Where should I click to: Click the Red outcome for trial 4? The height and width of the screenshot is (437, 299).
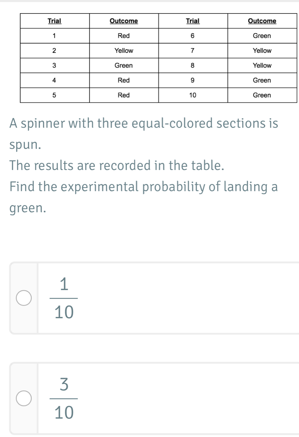coord(124,81)
